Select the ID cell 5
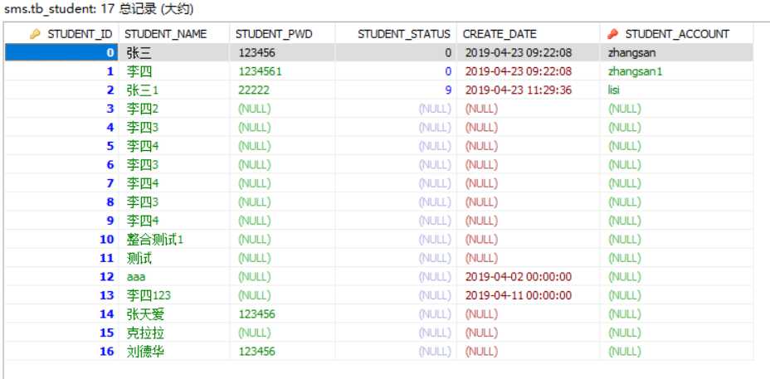This screenshot has width=770, height=379. [110, 146]
